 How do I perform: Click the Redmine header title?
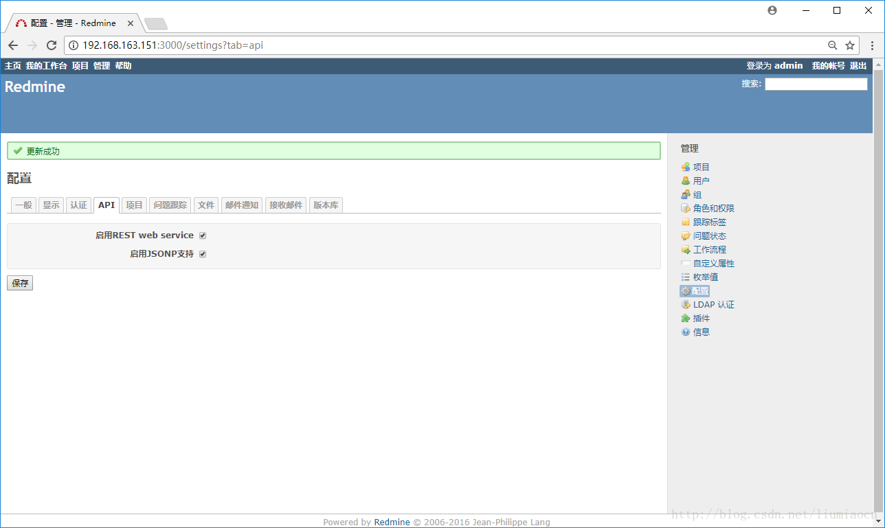coord(35,87)
